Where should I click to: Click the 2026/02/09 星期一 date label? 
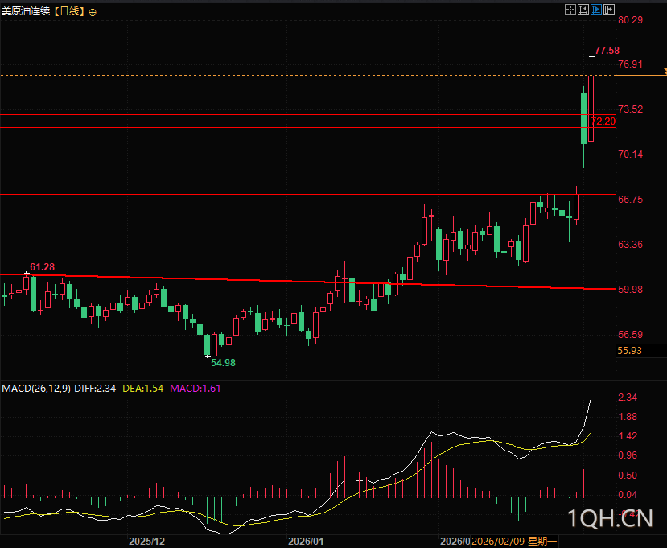click(514, 542)
